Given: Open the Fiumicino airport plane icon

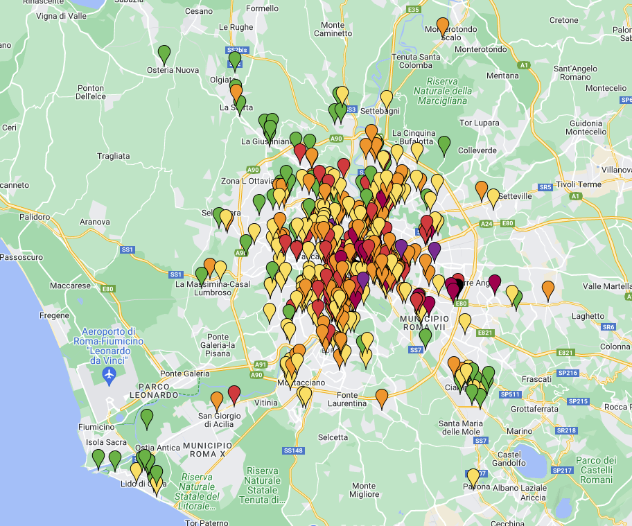Looking at the screenshot, I should tap(109, 375).
